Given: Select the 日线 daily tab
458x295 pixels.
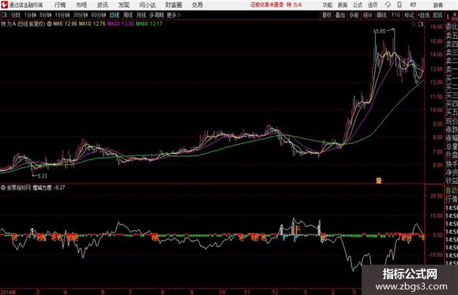Looking at the screenshot, I should point(114,15).
